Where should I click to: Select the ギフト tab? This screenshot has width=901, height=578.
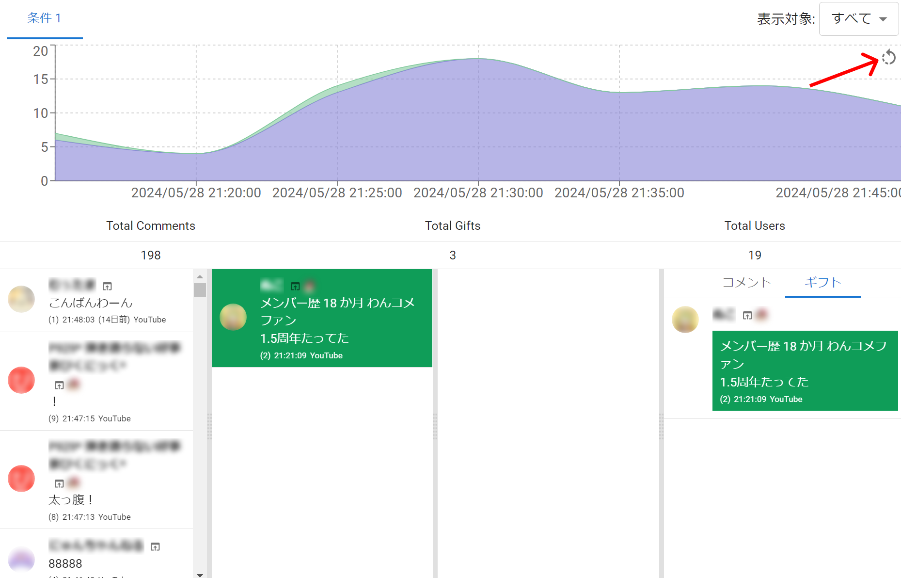click(822, 282)
